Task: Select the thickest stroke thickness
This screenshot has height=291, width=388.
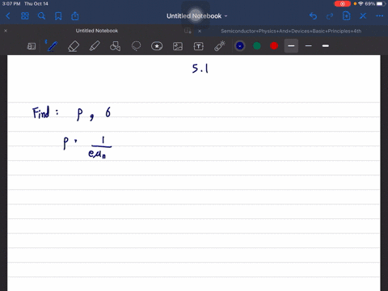Action: point(326,46)
